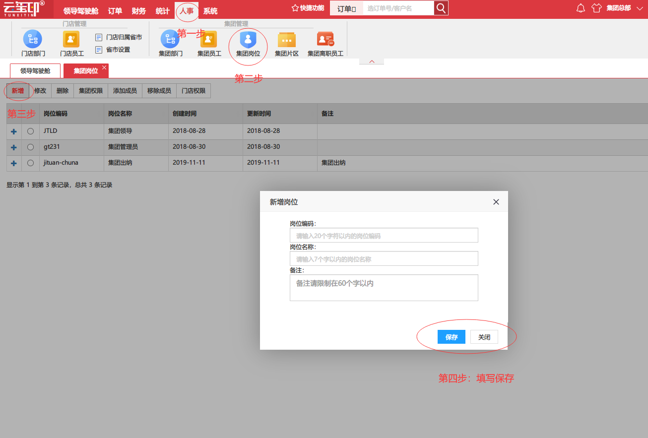Click the 岗位编码 input field

pos(384,235)
